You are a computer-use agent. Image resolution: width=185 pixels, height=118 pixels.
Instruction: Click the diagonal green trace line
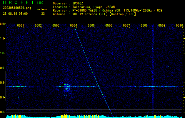91,68
